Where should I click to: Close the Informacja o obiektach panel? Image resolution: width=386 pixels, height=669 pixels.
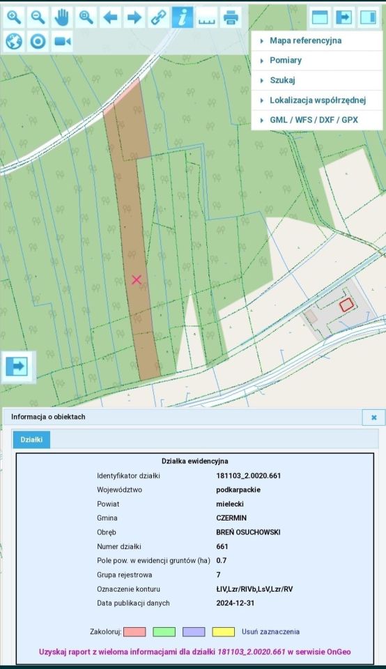(373, 417)
